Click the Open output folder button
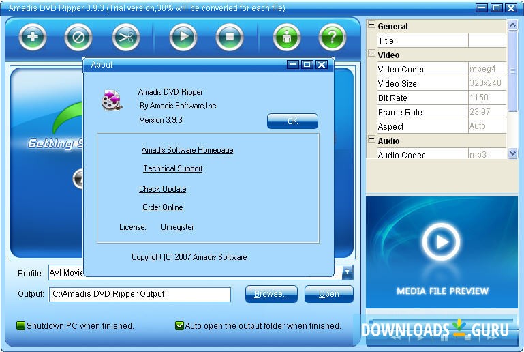This screenshot has width=524, height=352. coord(329,294)
